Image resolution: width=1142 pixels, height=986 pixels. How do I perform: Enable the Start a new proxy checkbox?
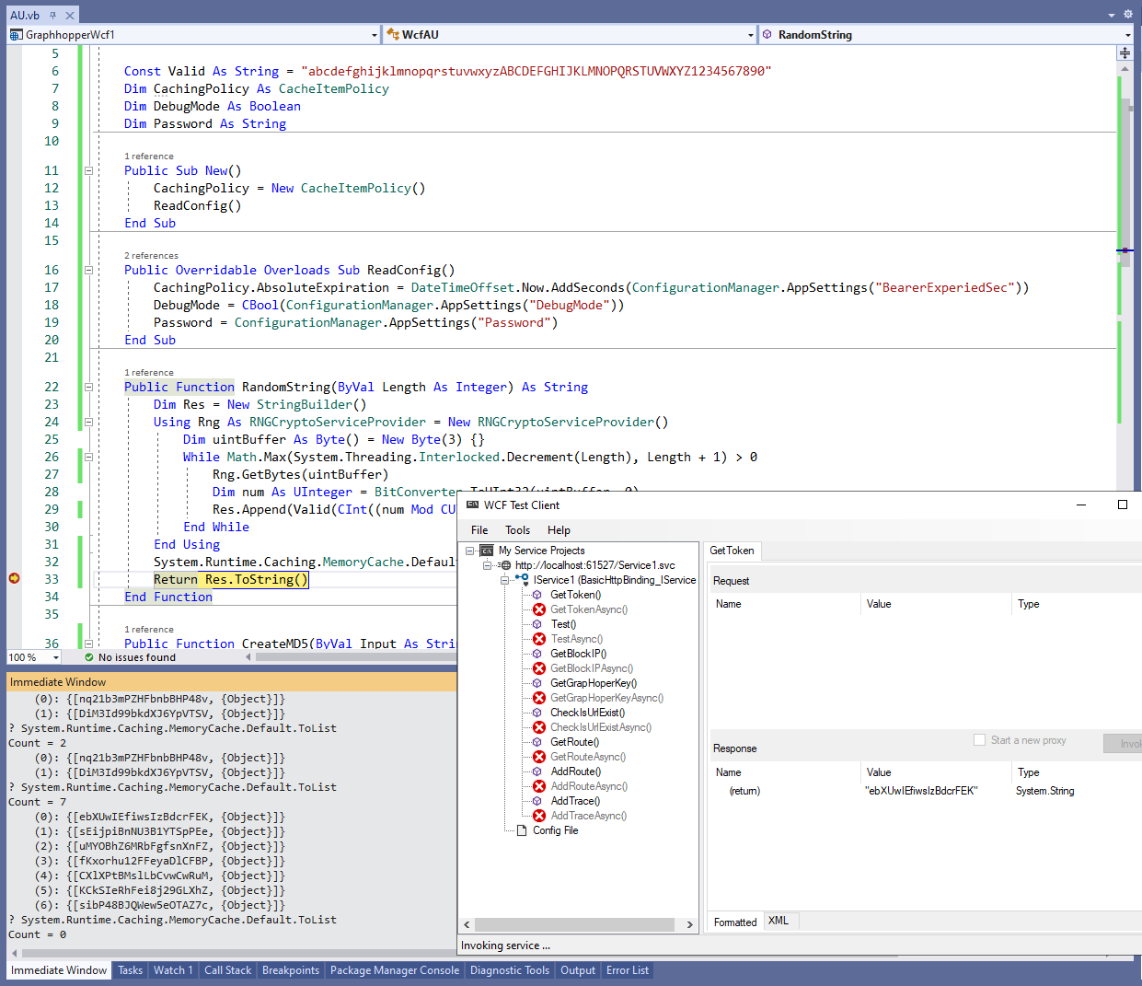979,740
